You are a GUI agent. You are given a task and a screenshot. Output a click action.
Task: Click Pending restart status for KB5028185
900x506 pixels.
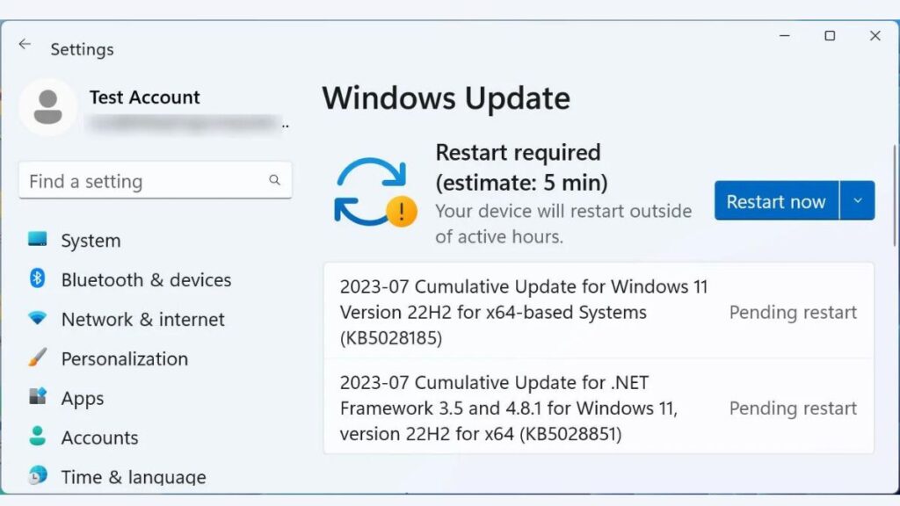point(793,312)
